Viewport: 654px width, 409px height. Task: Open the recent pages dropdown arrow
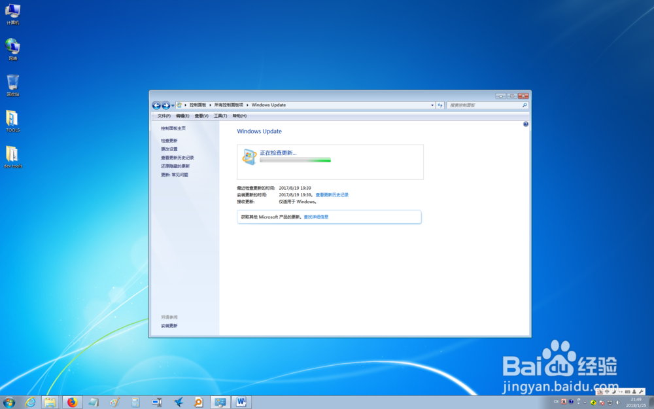pos(173,105)
